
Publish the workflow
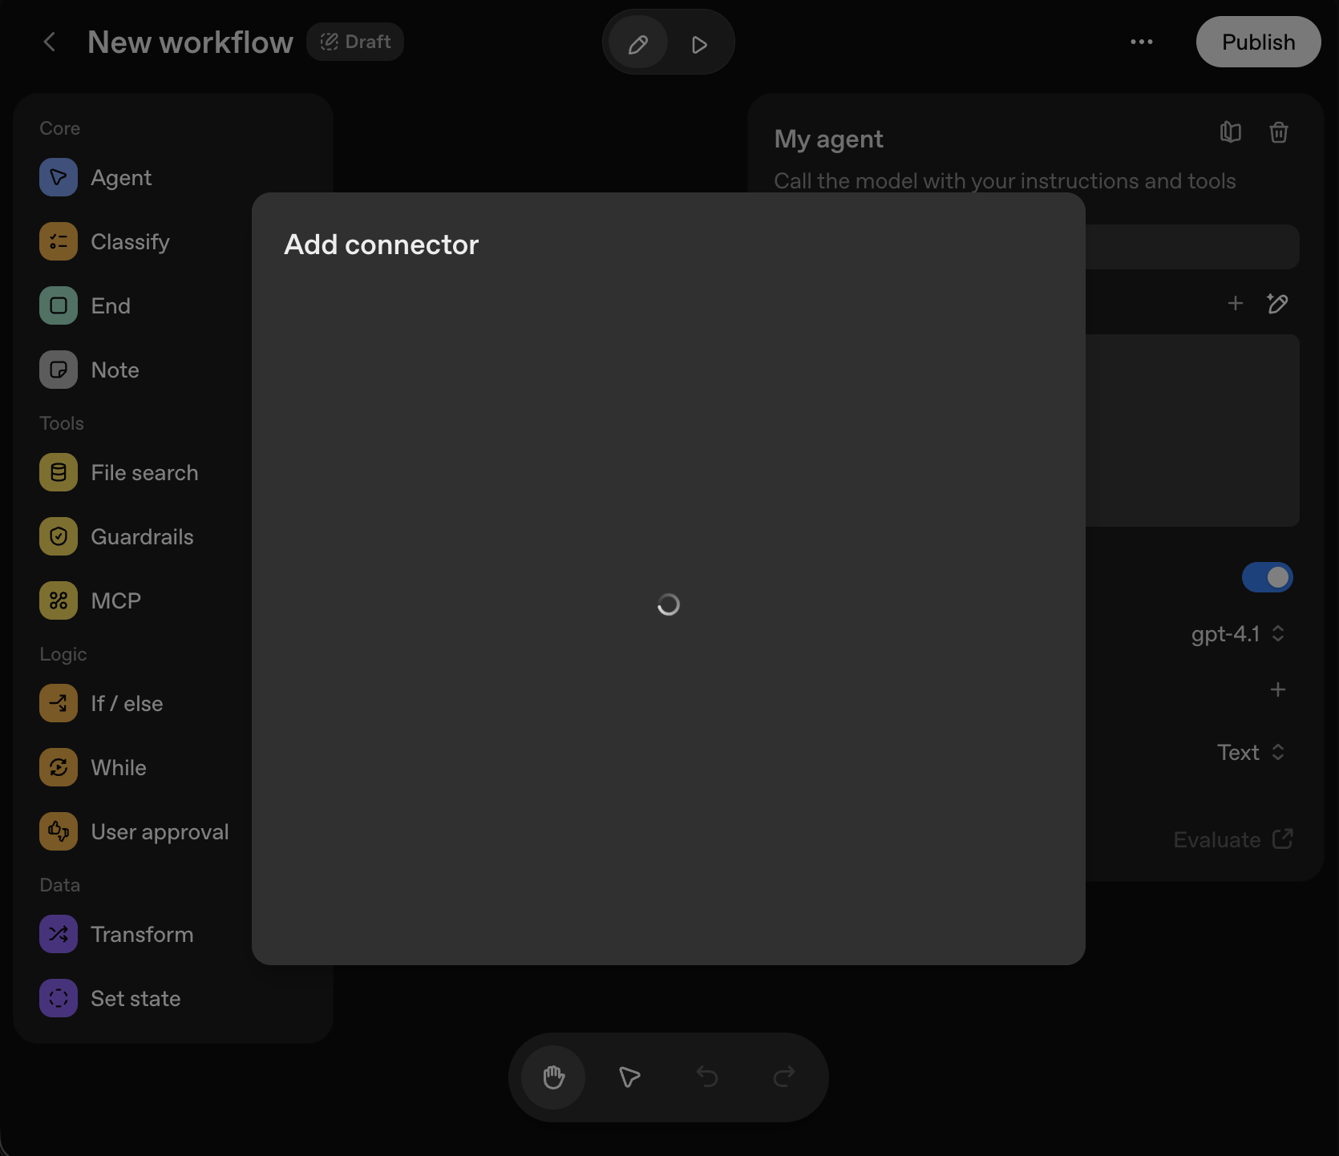pyautogui.click(x=1259, y=42)
